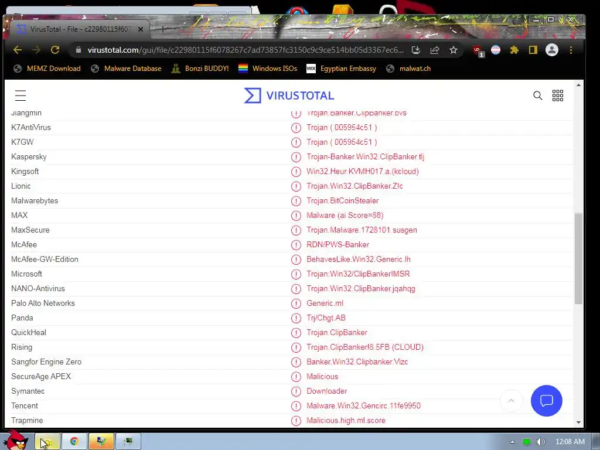Screen dimensions: 600x450
Task: Click the address bar URL
Action: click(x=246, y=50)
